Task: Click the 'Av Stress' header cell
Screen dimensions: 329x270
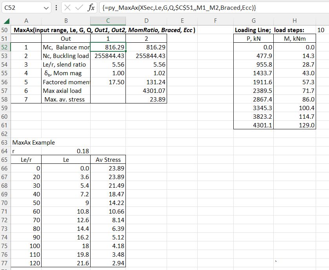Action: (x=108, y=159)
